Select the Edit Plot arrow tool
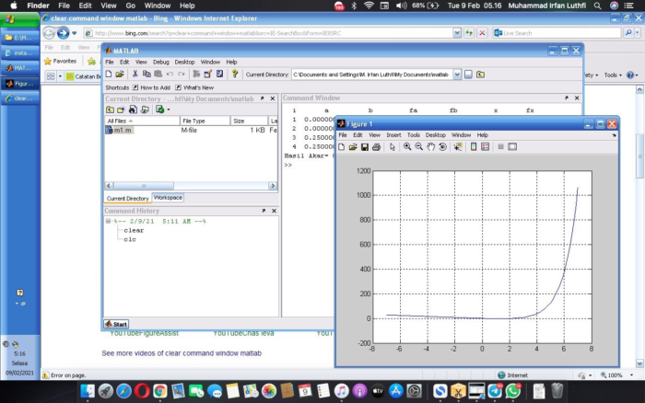Viewport: 645px width, 403px height. click(x=392, y=147)
